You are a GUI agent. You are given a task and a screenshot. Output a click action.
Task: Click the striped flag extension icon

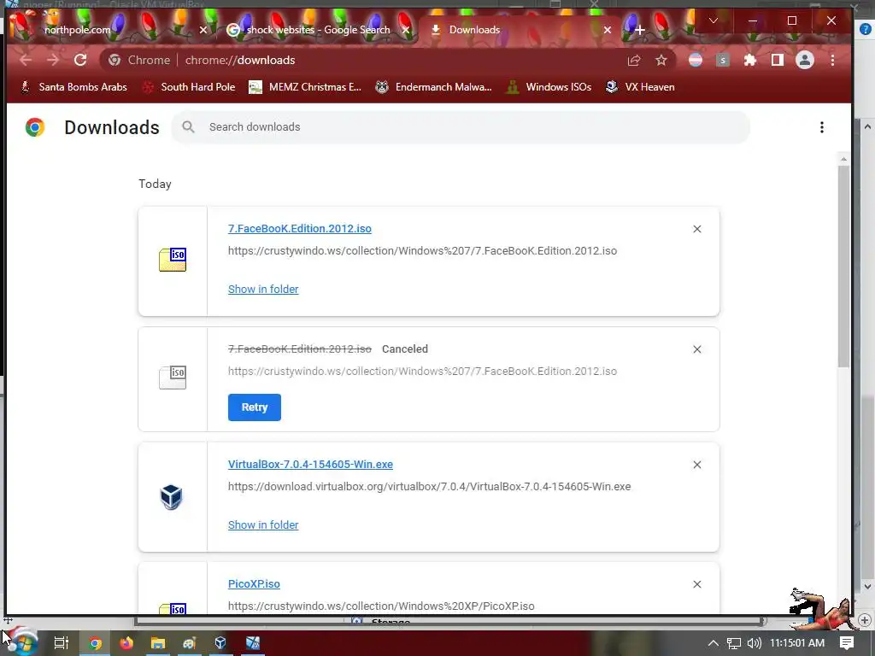(696, 61)
